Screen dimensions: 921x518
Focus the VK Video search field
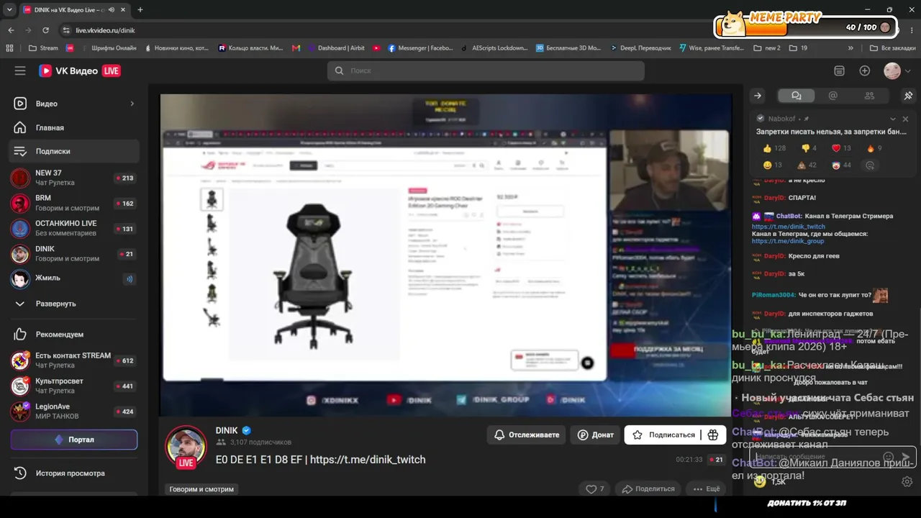click(486, 71)
